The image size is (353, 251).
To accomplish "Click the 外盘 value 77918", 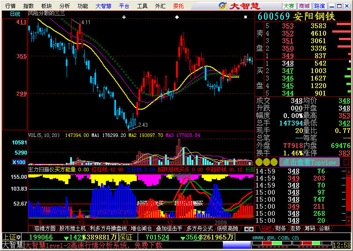I will (x=293, y=146).
